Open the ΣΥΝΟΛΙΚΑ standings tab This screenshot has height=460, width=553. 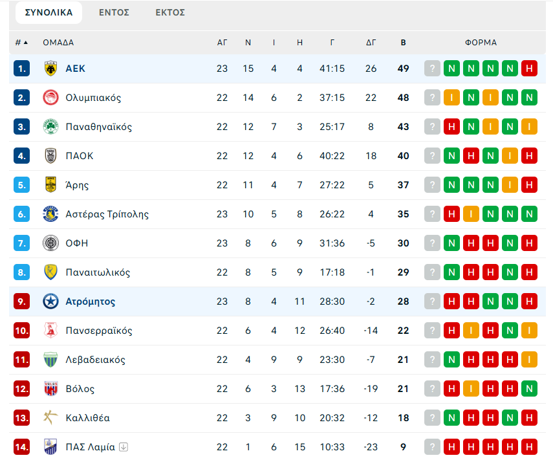pos(49,12)
